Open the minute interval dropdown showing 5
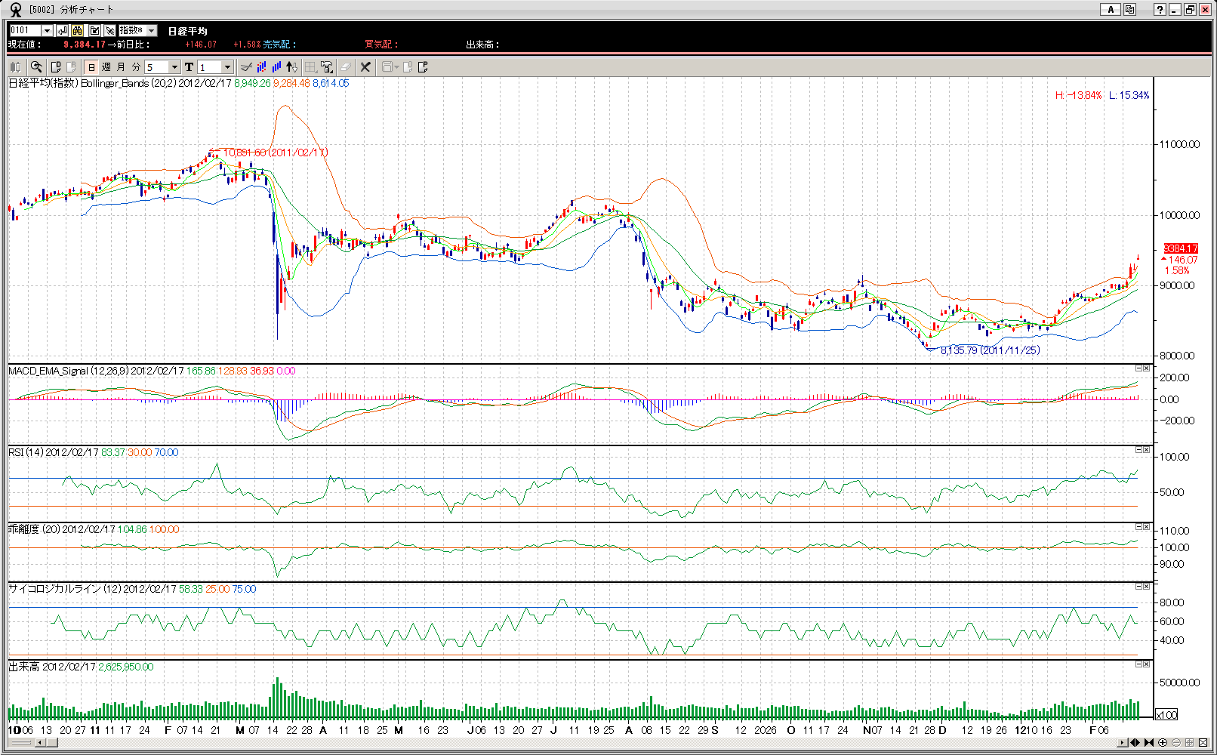 [x=174, y=67]
